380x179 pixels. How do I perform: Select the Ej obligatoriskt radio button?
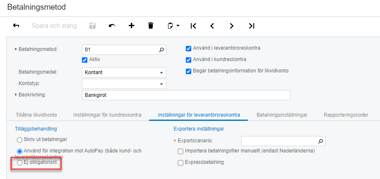pyautogui.click(x=19, y=162)
